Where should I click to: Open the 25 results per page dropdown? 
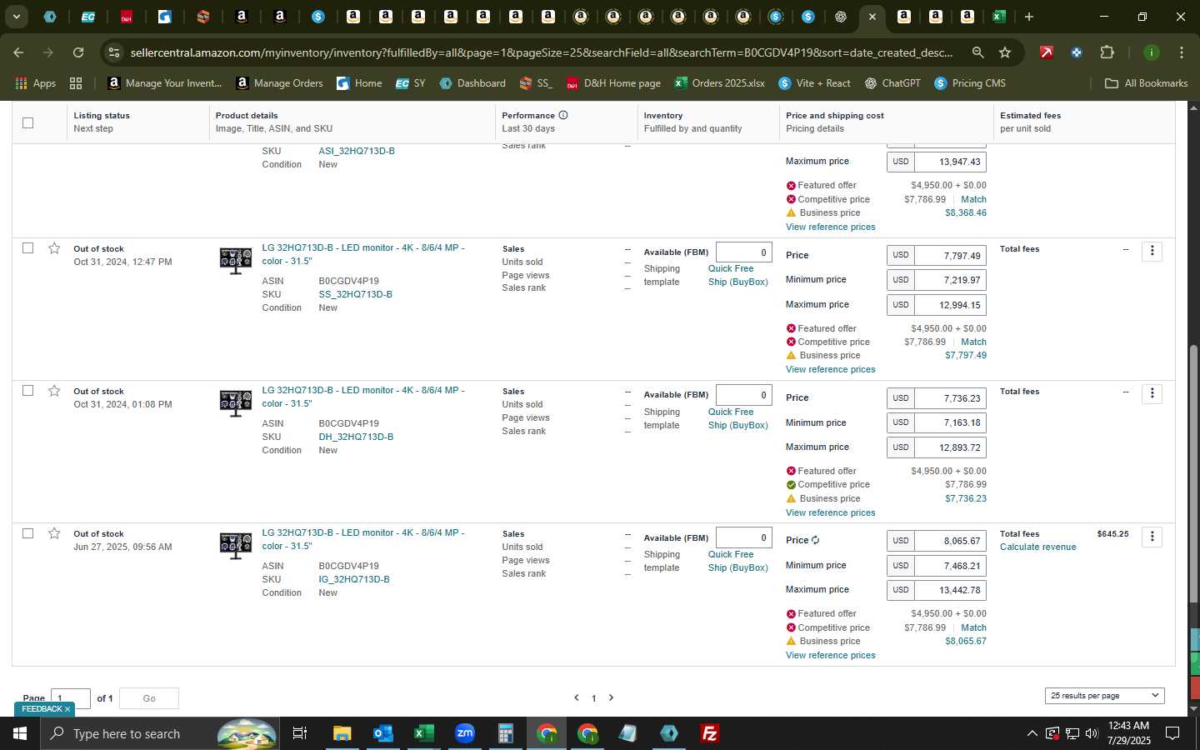(1104, 695)
